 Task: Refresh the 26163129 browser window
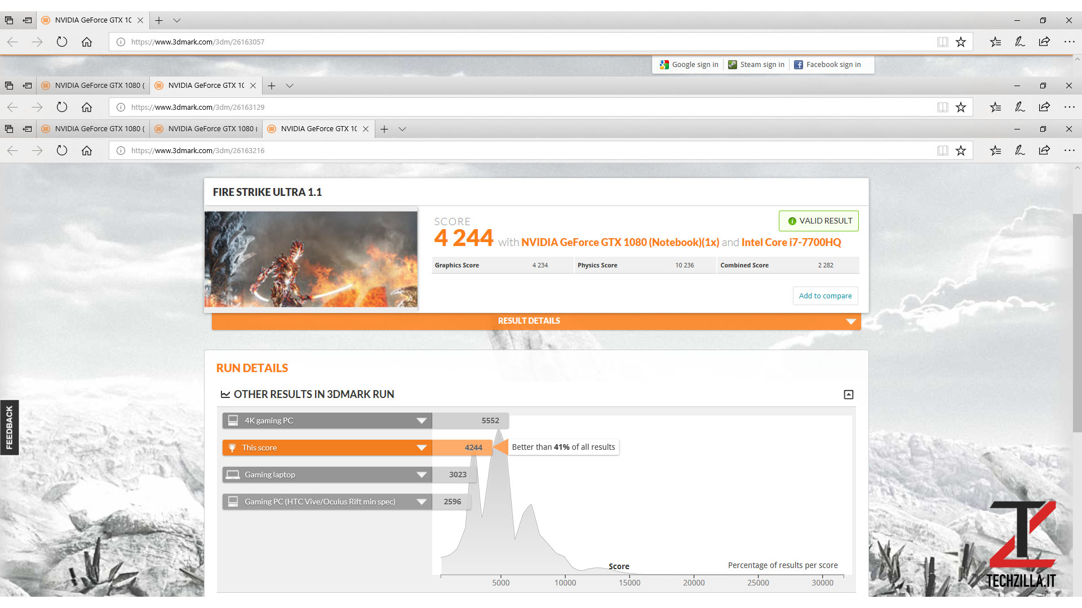(62, 107)
